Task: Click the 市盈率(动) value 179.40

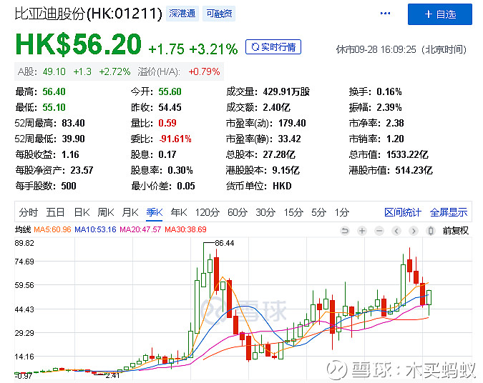Action: click(292, 123)
